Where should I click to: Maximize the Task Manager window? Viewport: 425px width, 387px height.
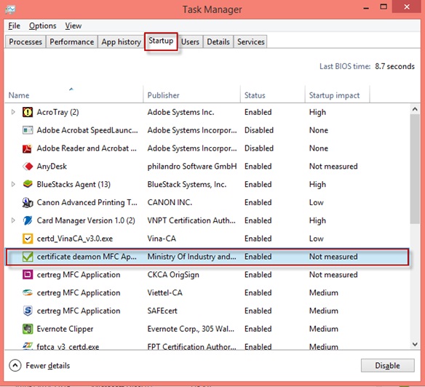pyautogui.click(x=384, y=7)
